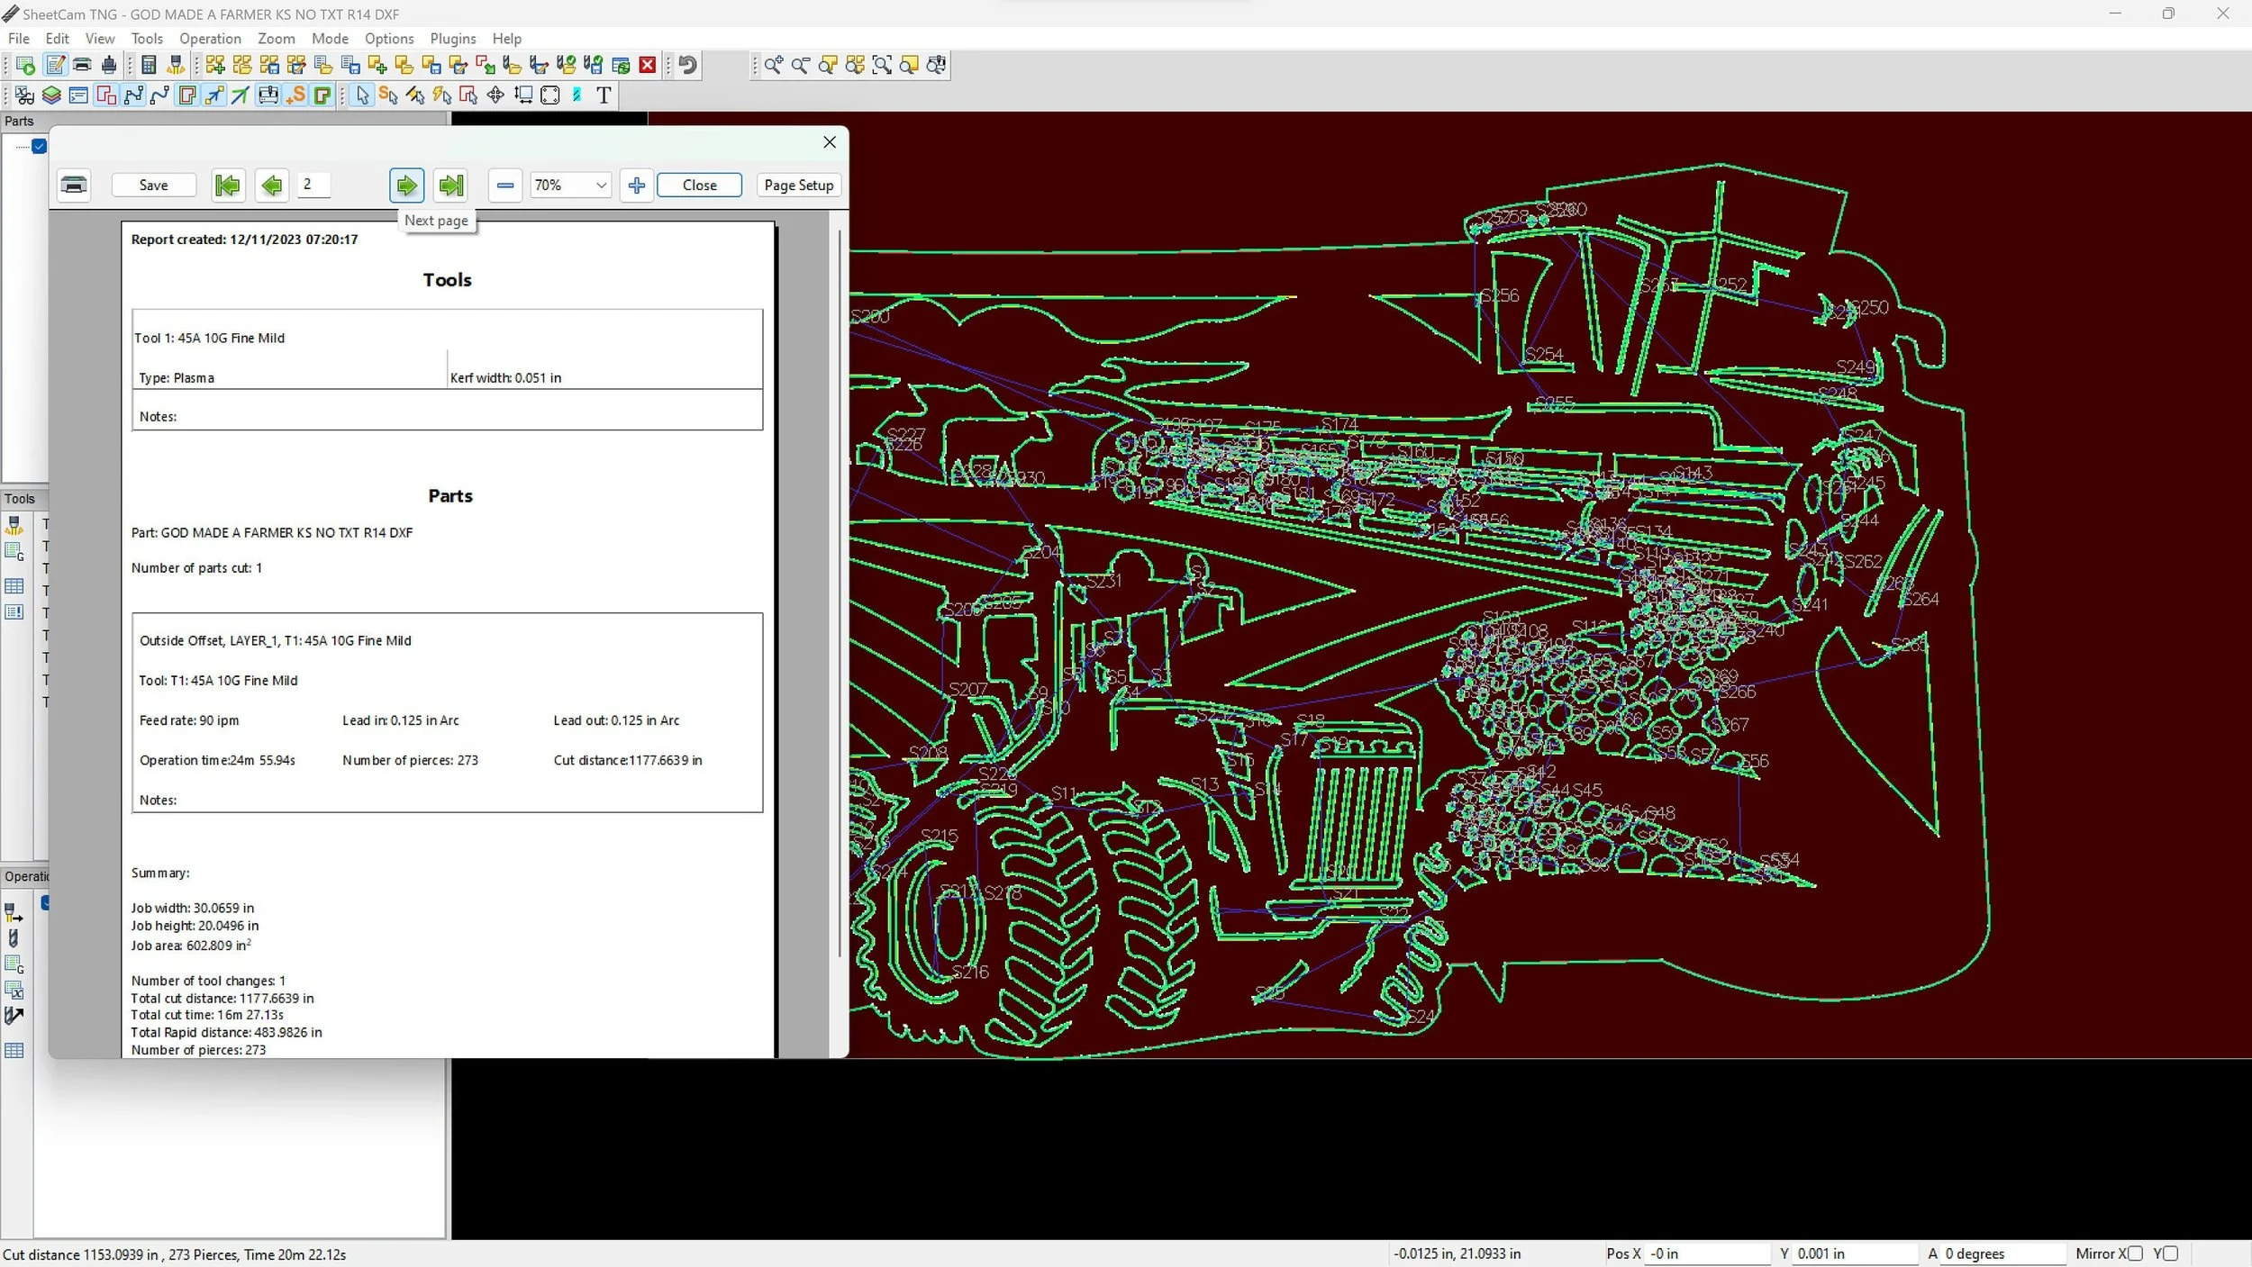
Task: Toggle the operation checkbox in Operations panel
Action: click(45, 902)
